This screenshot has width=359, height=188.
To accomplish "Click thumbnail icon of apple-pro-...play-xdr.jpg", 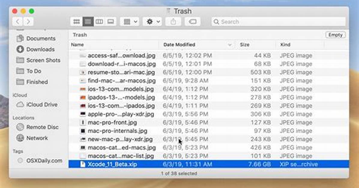I will (83, 114).
